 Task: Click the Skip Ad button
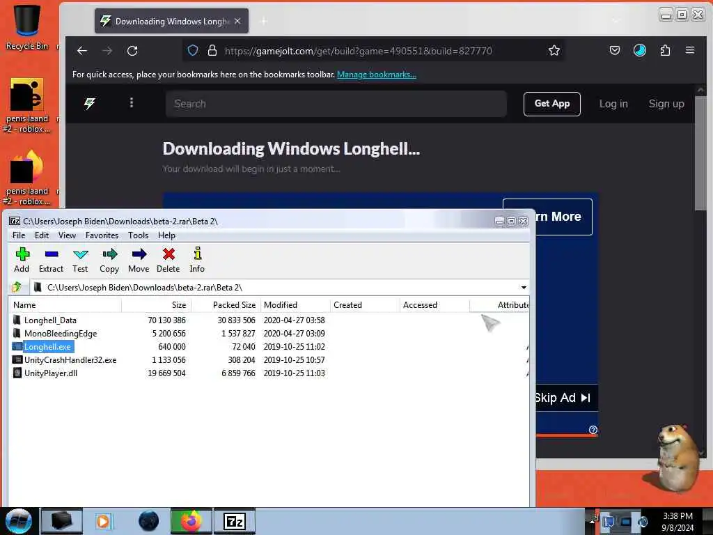point(566,398)
